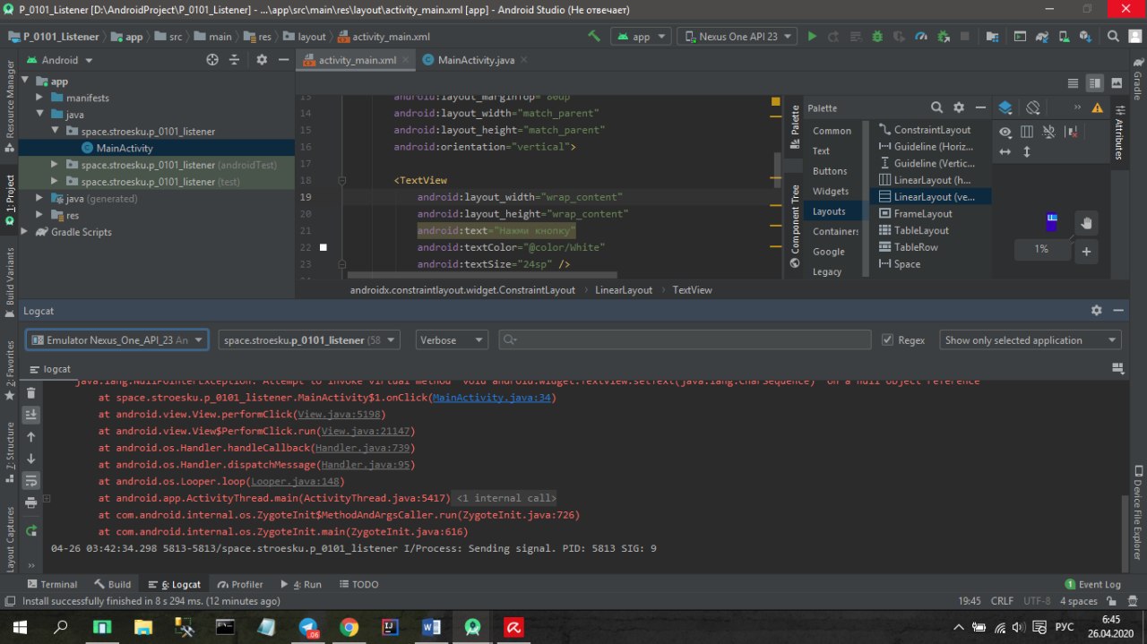Open Palette settings gear icon
1147x644 pixels.
[x=959, y=107]
